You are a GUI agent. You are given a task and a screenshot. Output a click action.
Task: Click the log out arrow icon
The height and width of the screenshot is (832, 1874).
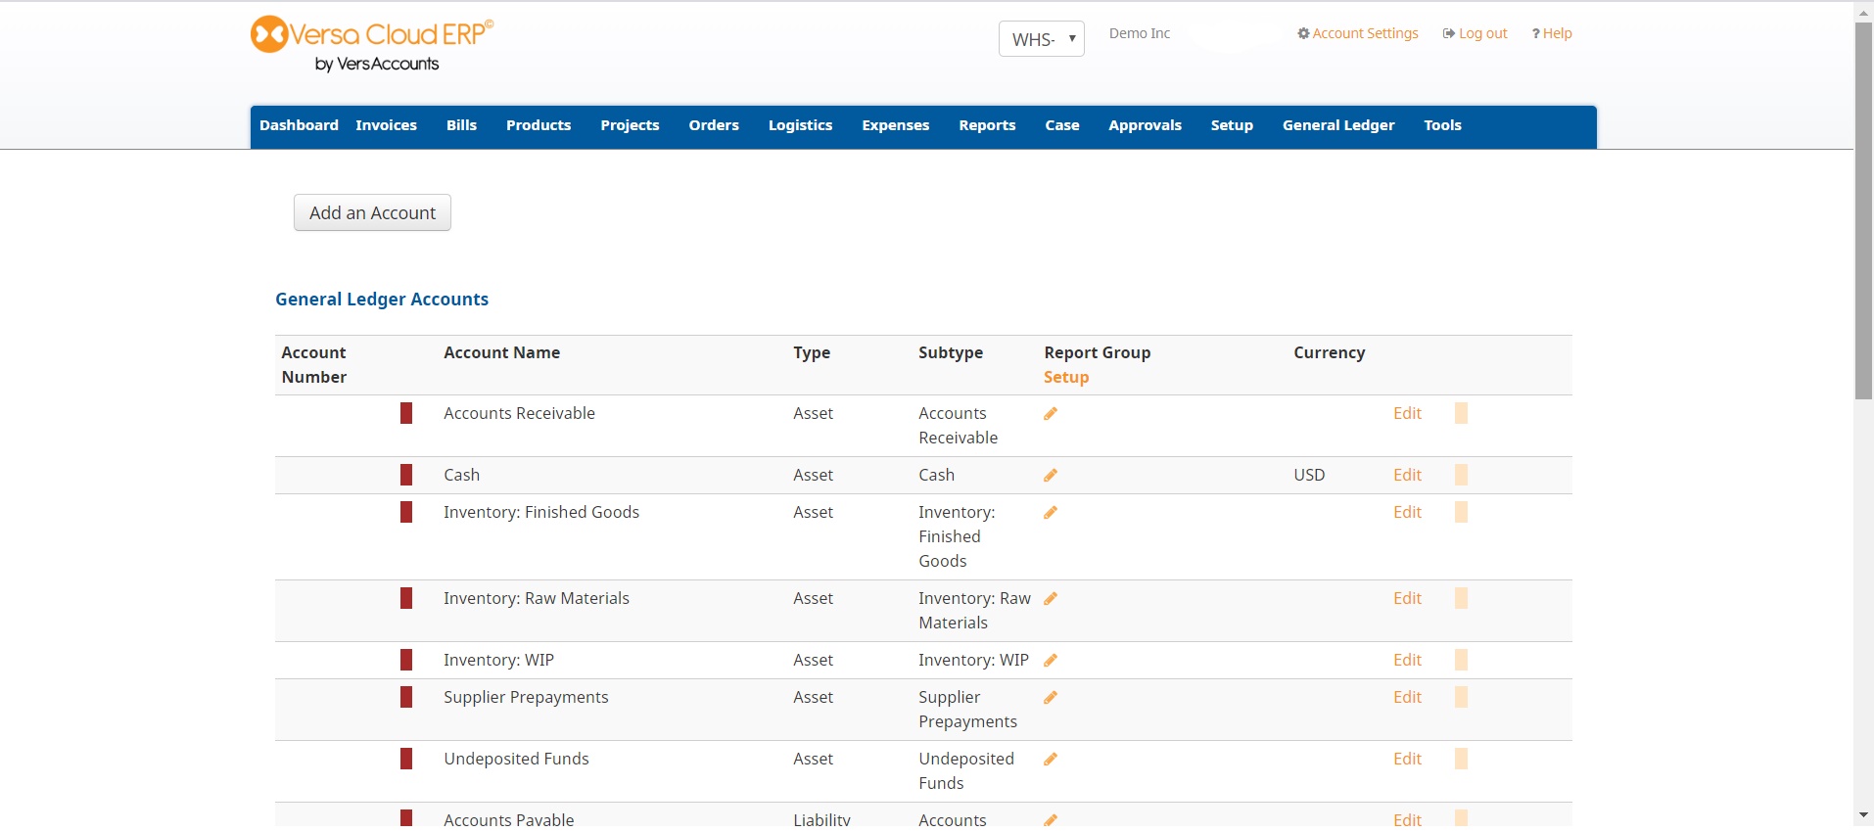click(1448, 33)
